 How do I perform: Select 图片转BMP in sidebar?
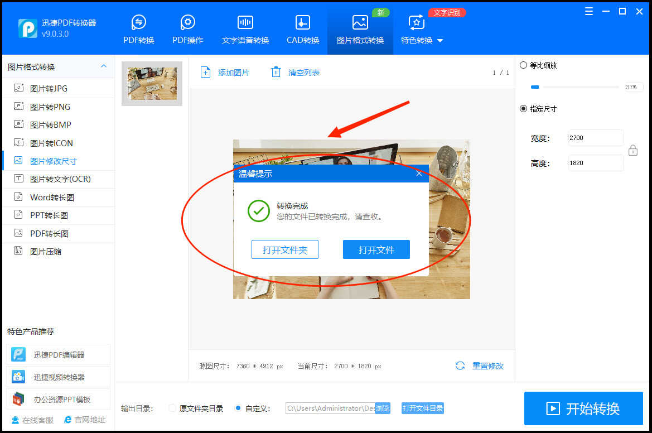point(58,124)
